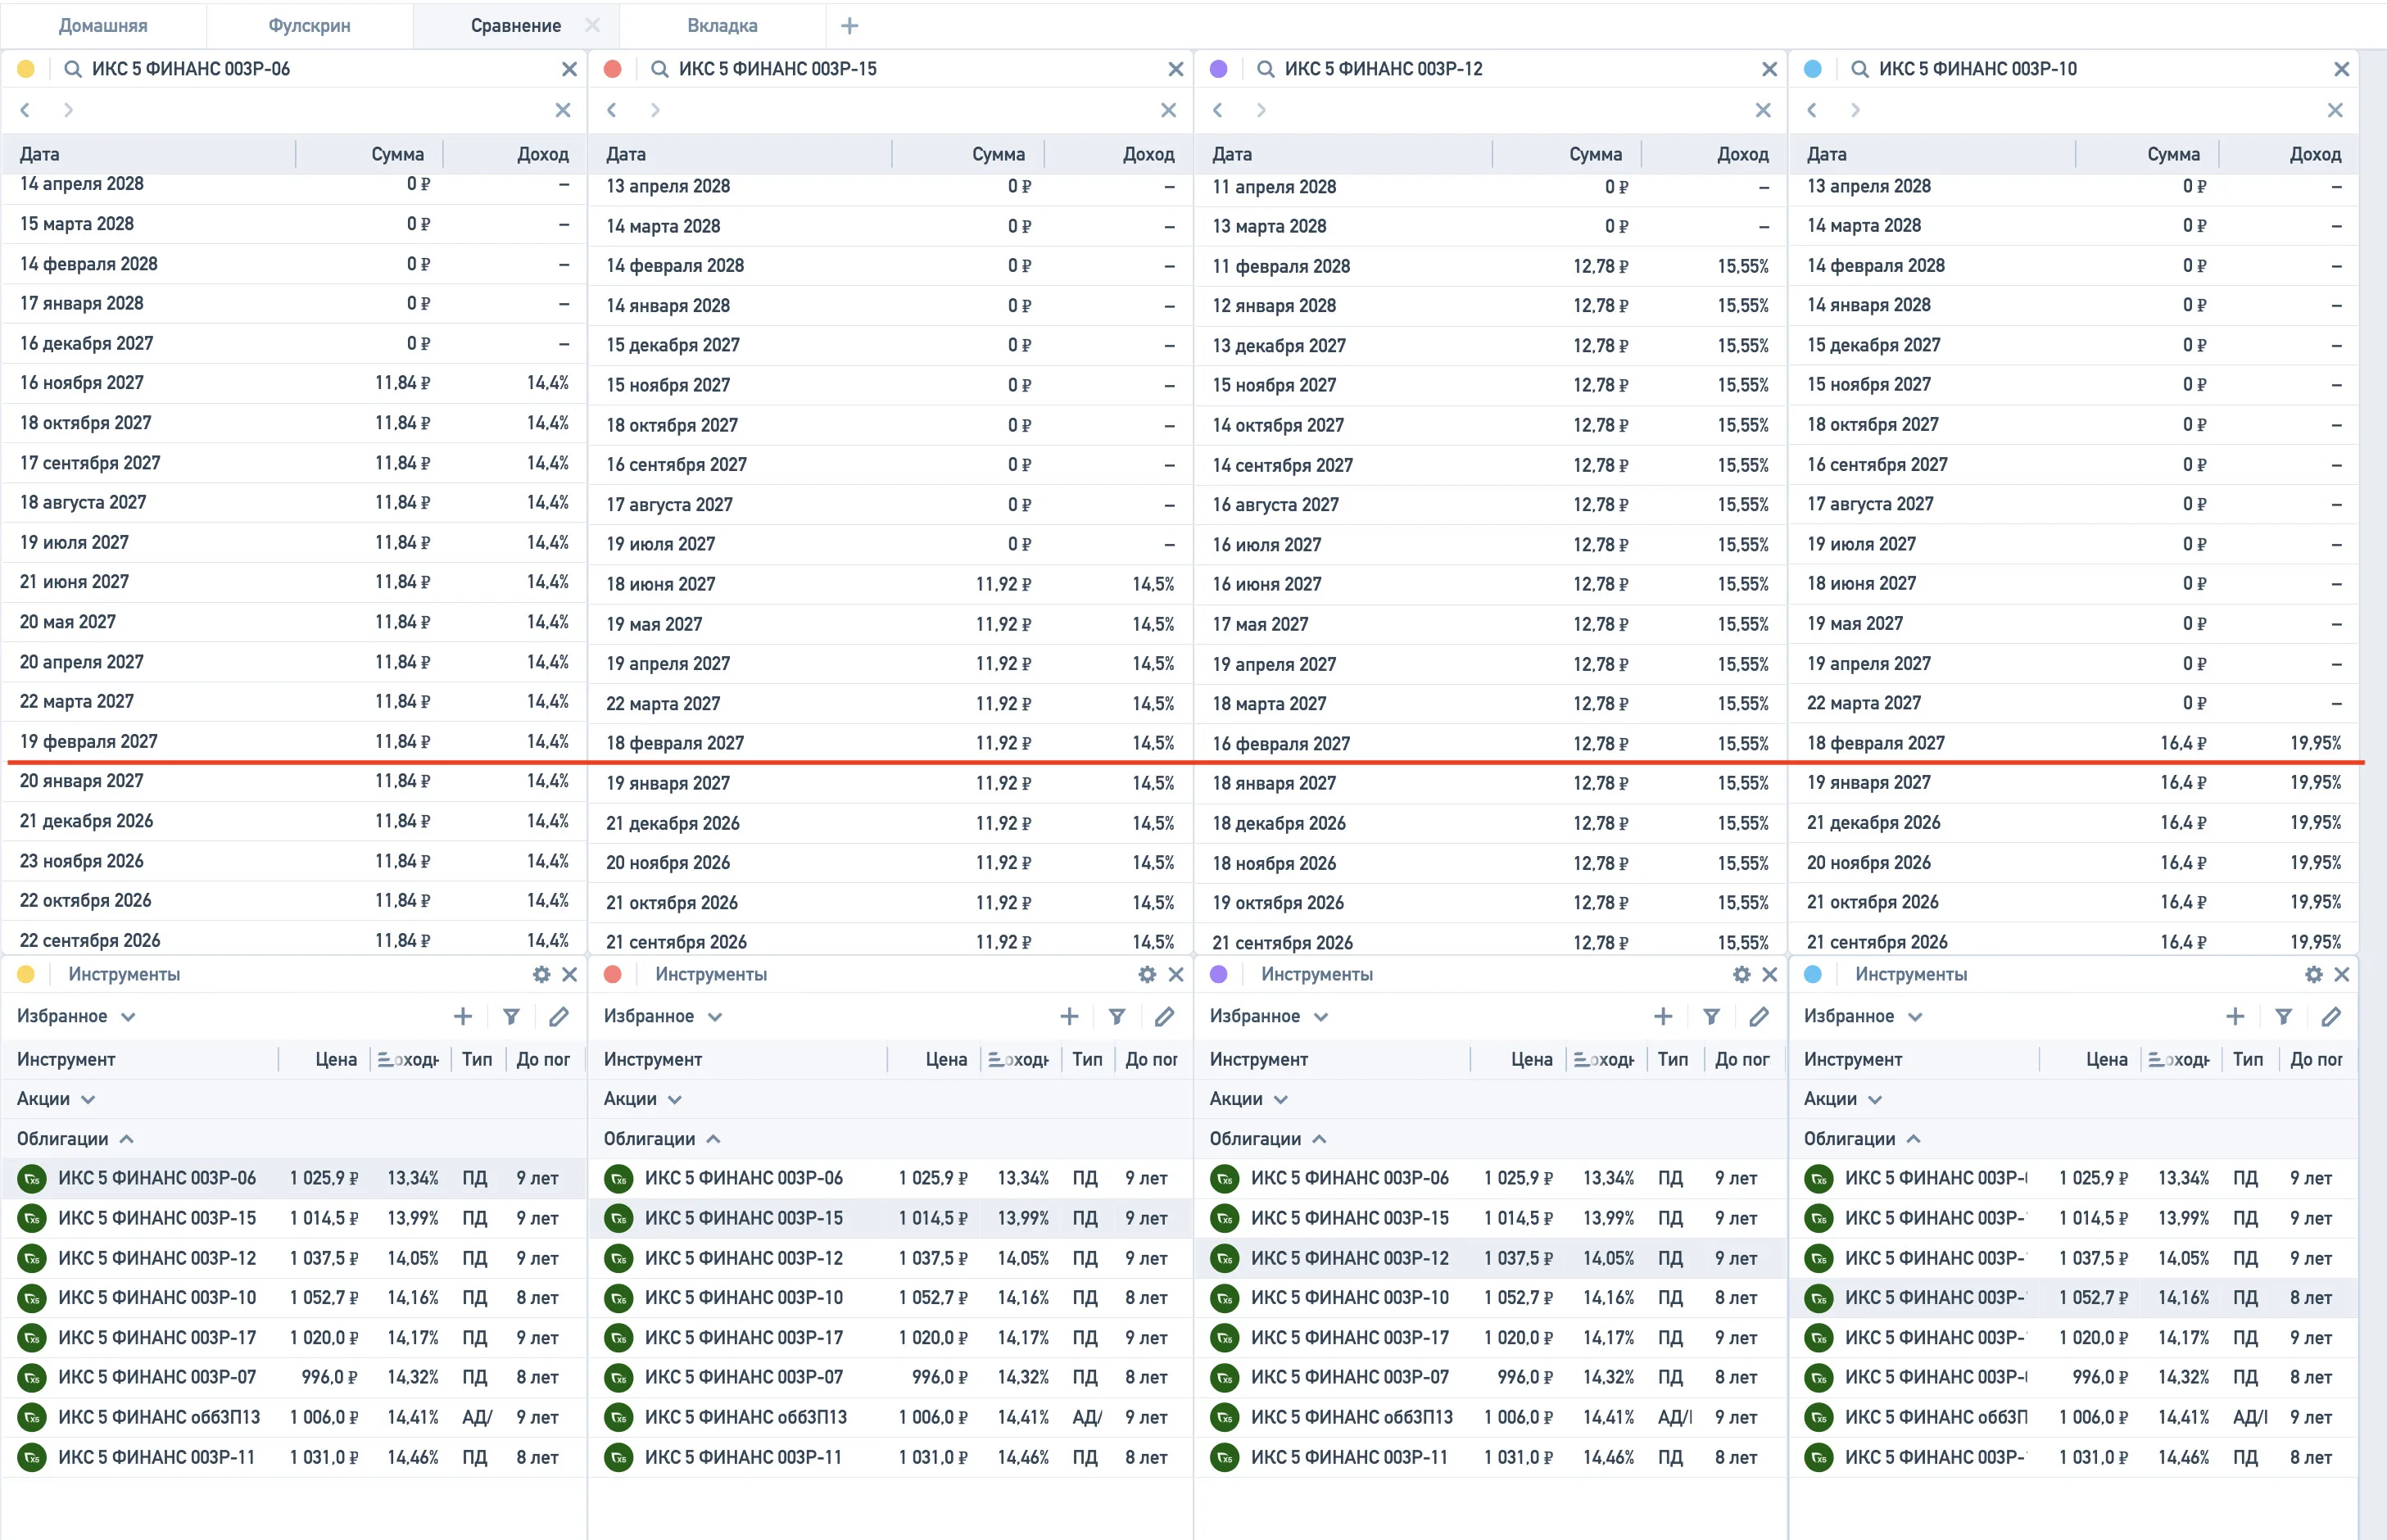Sort by Тип column in purple-dot Инструменты panel
Viewport: 2387px width, 1540px height.
[x=1672, y=1059]
